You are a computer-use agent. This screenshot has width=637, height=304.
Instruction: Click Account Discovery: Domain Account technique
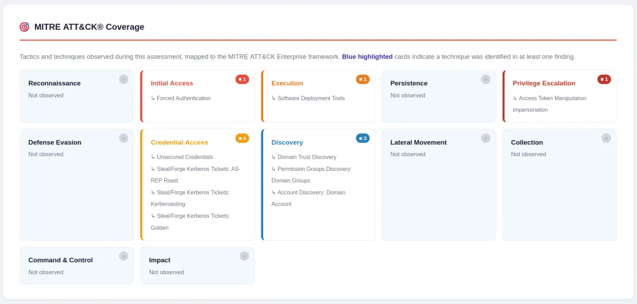coord(309,198)
